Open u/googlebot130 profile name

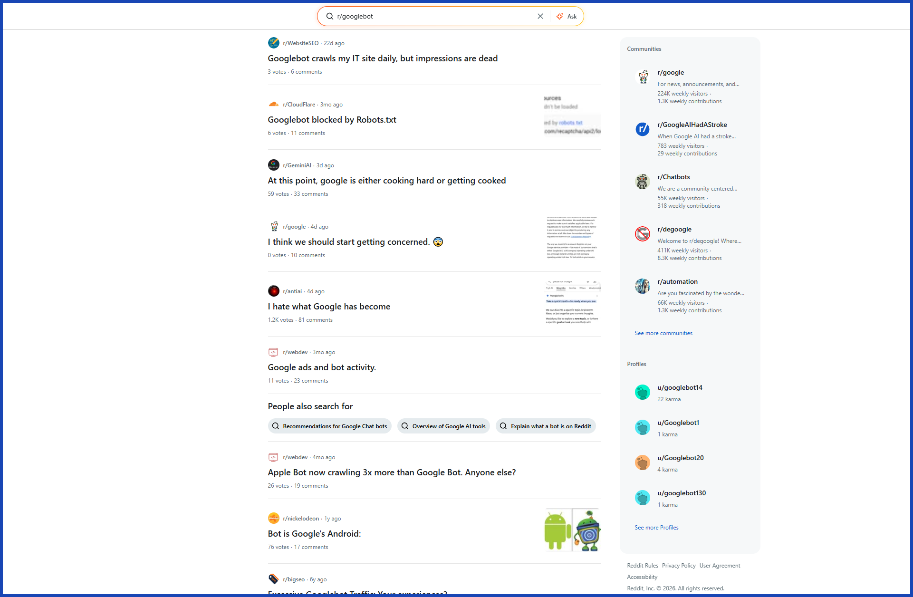[682, 493]
